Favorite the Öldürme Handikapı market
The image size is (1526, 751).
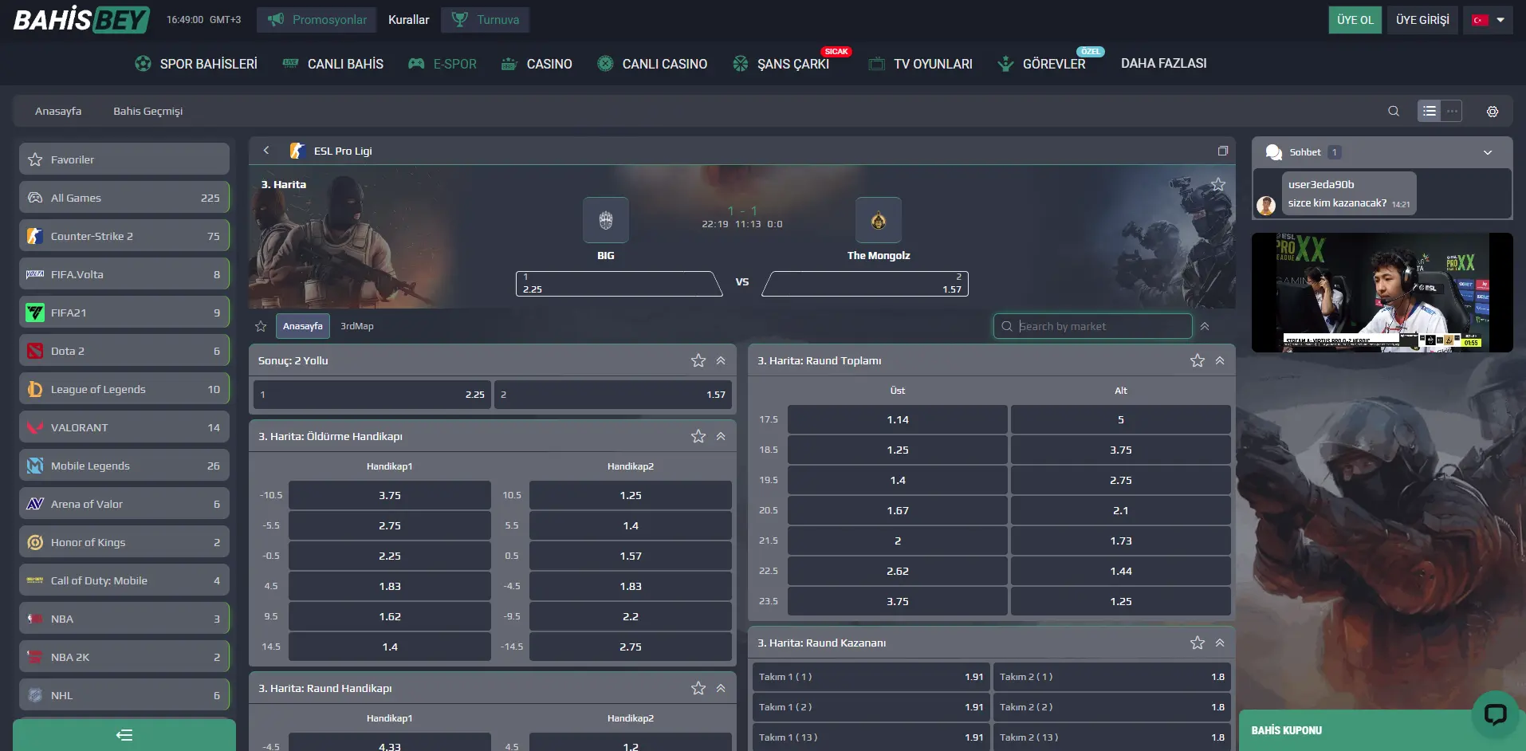click(x=698, y=436)
